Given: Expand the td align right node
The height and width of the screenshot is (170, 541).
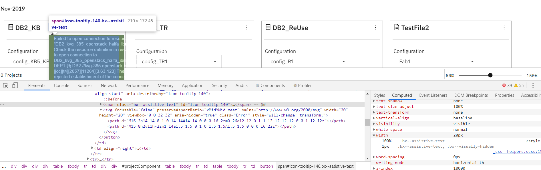Looking at the screenshot, I should point(92,148).
